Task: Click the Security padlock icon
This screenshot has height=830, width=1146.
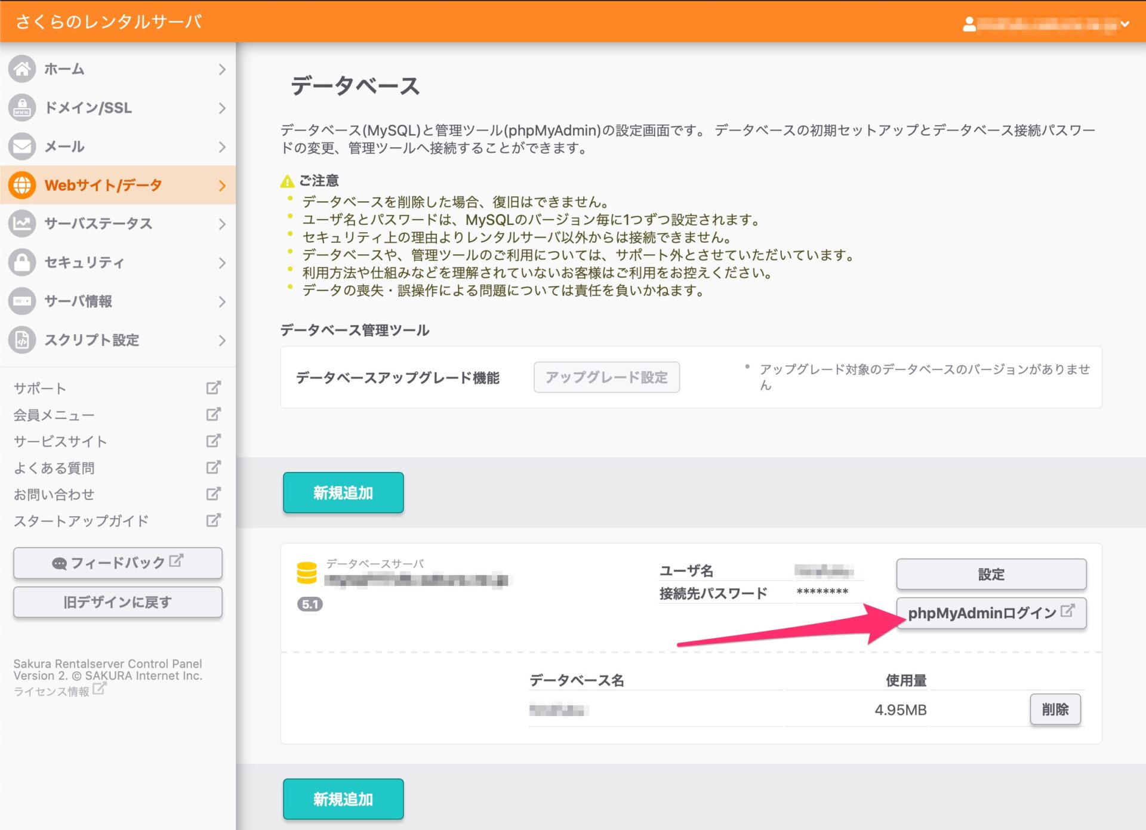Action: 22,263
